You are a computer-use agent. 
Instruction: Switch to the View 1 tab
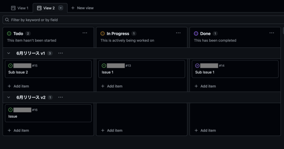[x=20, y=8]
